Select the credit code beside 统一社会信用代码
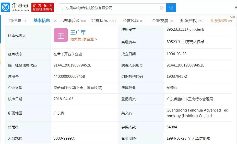The image size is (237, 144). click(x=72, y=65)
